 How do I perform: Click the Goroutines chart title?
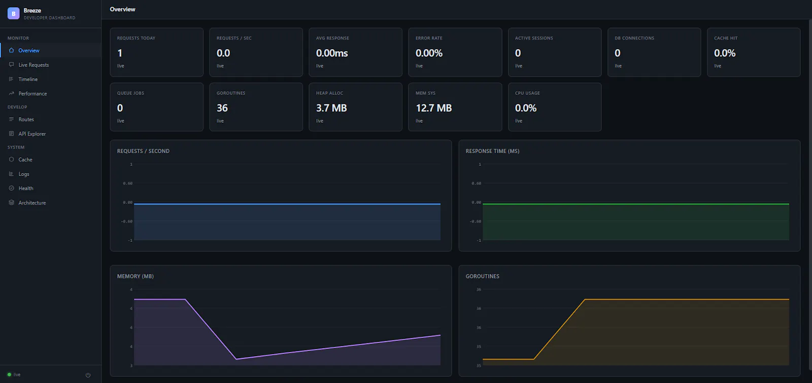[x=483, y=276]
